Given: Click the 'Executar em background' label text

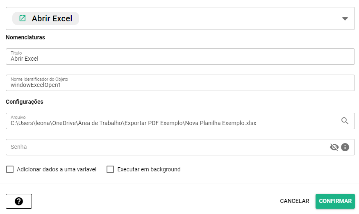Looking at the screenshot, I should point(149,169).
